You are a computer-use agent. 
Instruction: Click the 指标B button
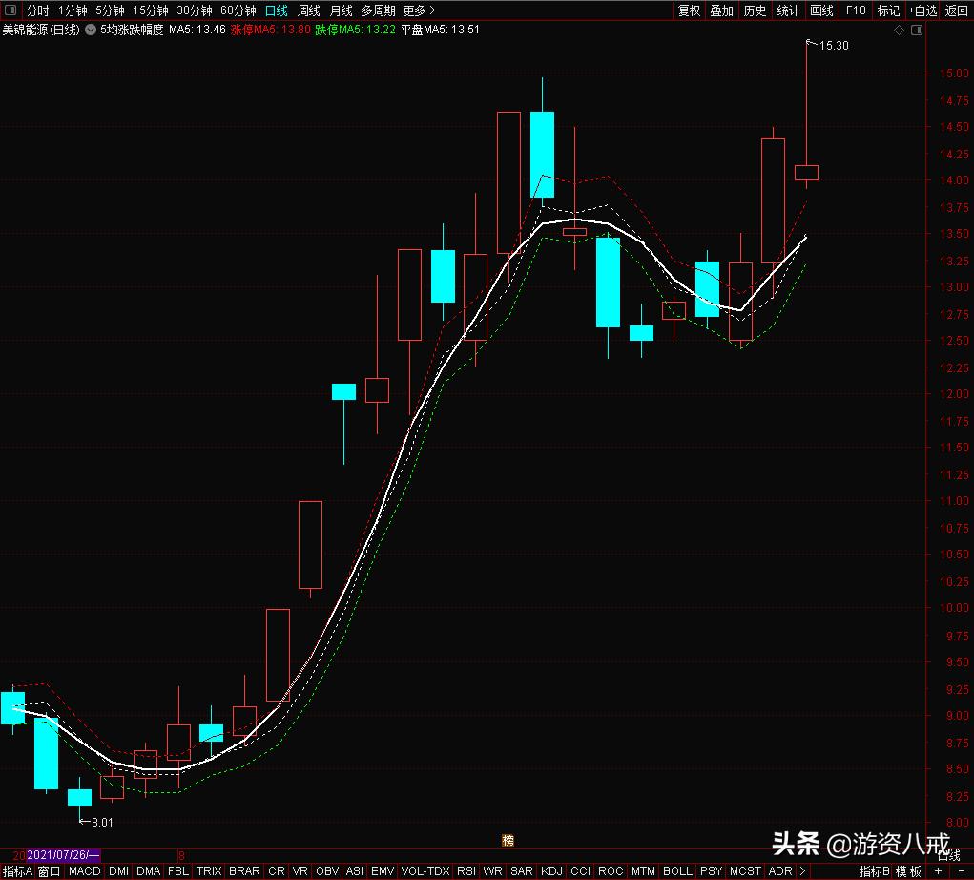tap(875, 871)
